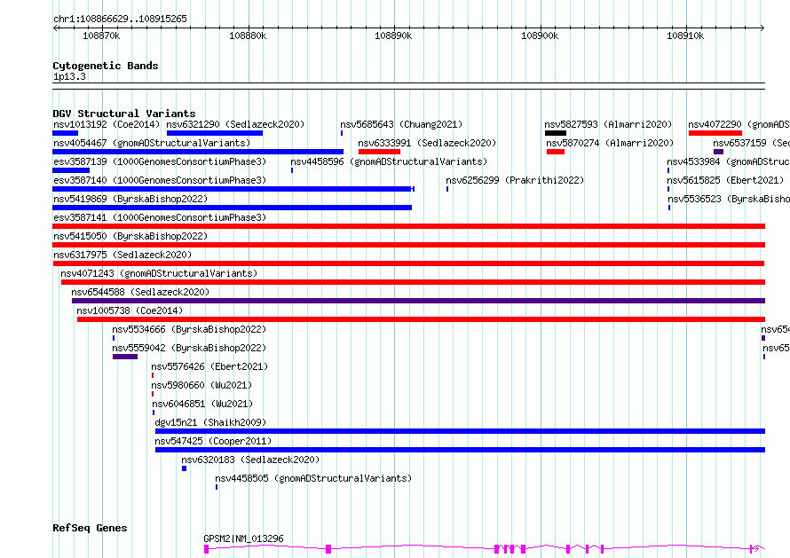790x558 pixels.
Task: Open nsv4458505 (gnomADStructuralVariants) label
Action: click(313, 478)
